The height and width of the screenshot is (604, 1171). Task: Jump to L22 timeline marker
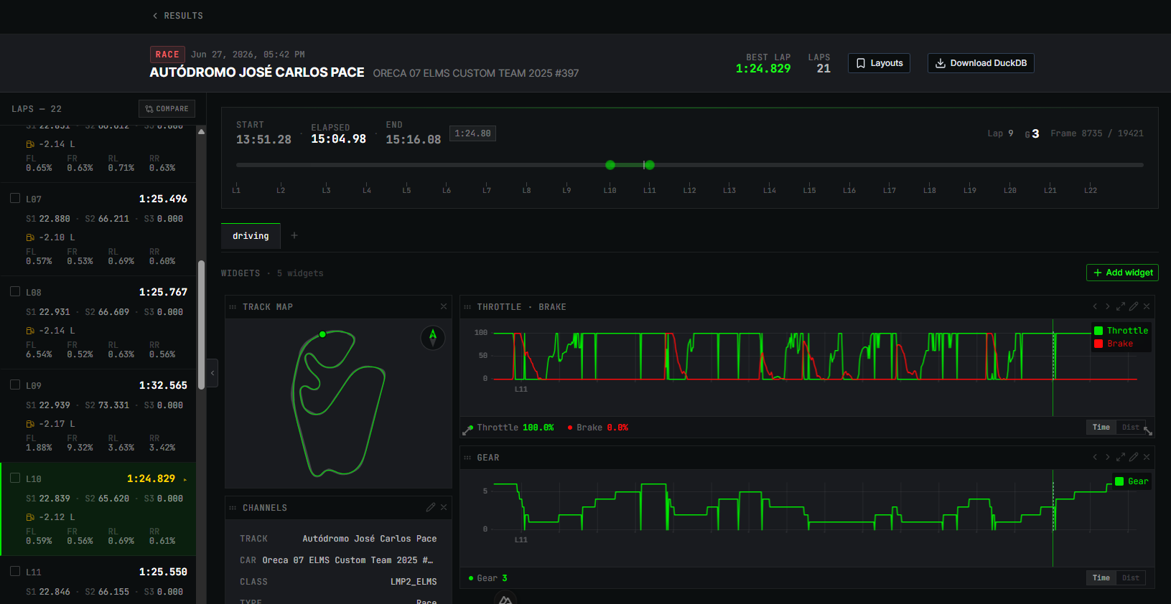1091,190
